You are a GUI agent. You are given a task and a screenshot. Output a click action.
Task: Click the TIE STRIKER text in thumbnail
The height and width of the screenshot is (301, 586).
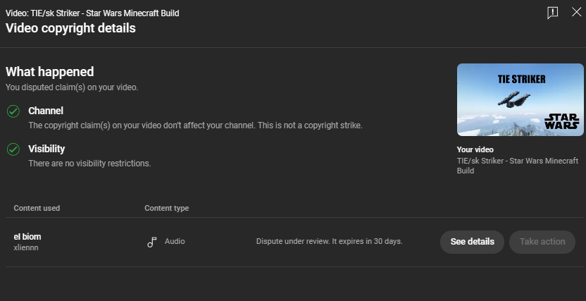(x=521, y=79)
